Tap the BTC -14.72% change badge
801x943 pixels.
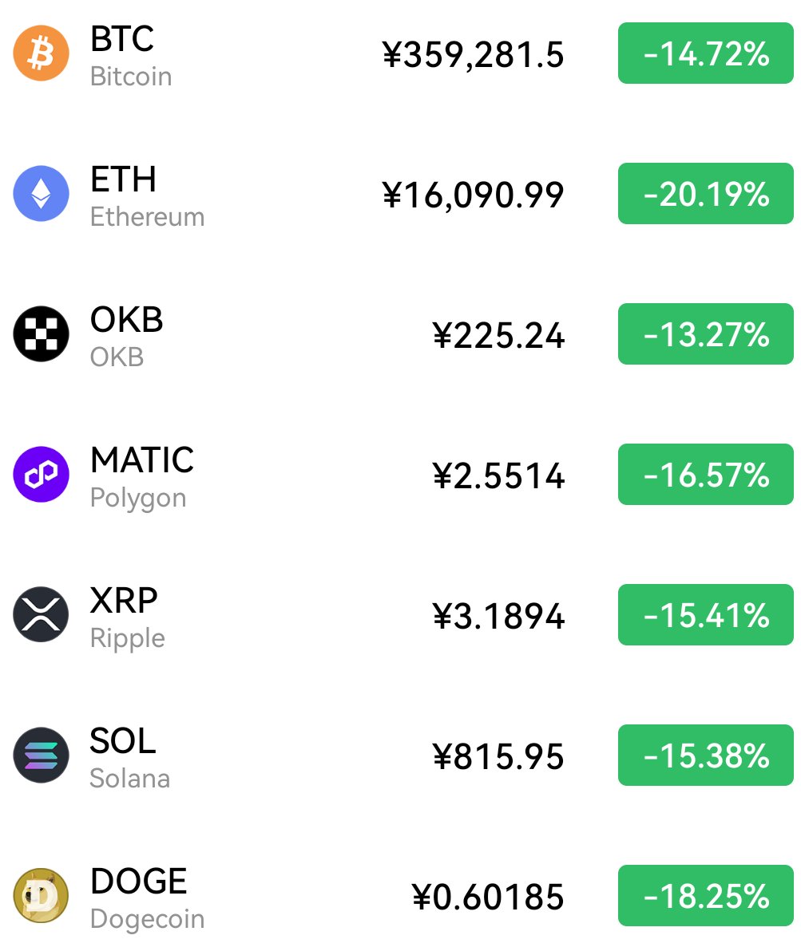coord(705,53)
